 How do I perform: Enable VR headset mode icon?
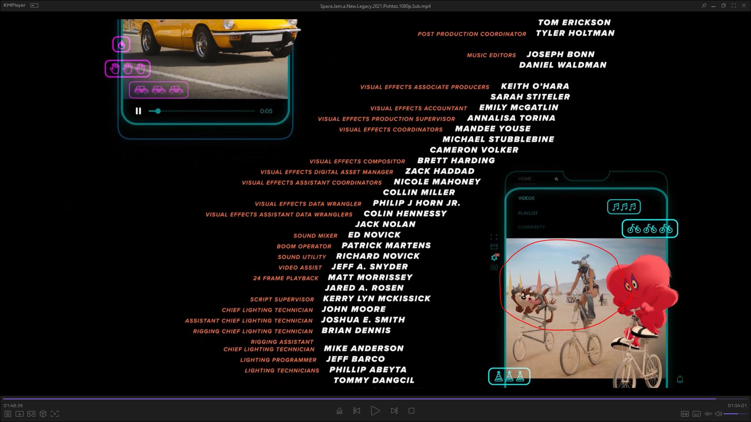(x=31, y=414)
